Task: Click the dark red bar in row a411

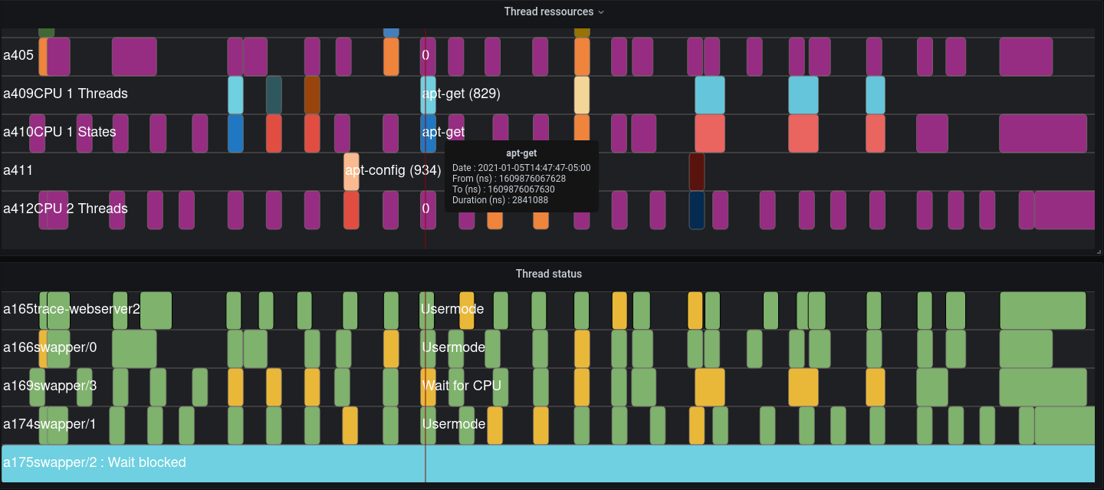Action: pyautogui.click(x=697, y=170)
